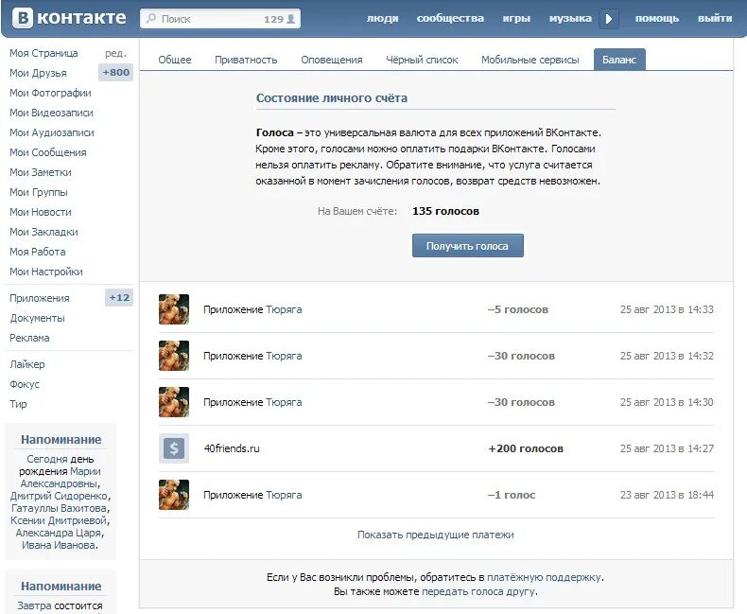The width and height of the screenshot is (747, 614).
Task: Open Гатауллы Вахитова profile link
Action: pyautogui.click(x=60, y=508)
